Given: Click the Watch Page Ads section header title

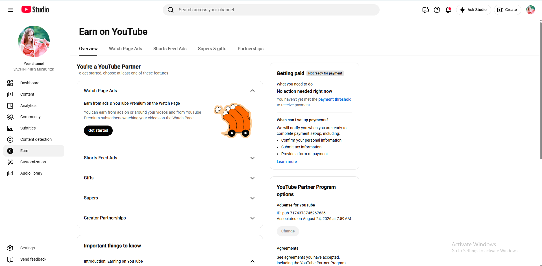Looking at the screenshot, I should pyautogui.click(x=100, y=91).
